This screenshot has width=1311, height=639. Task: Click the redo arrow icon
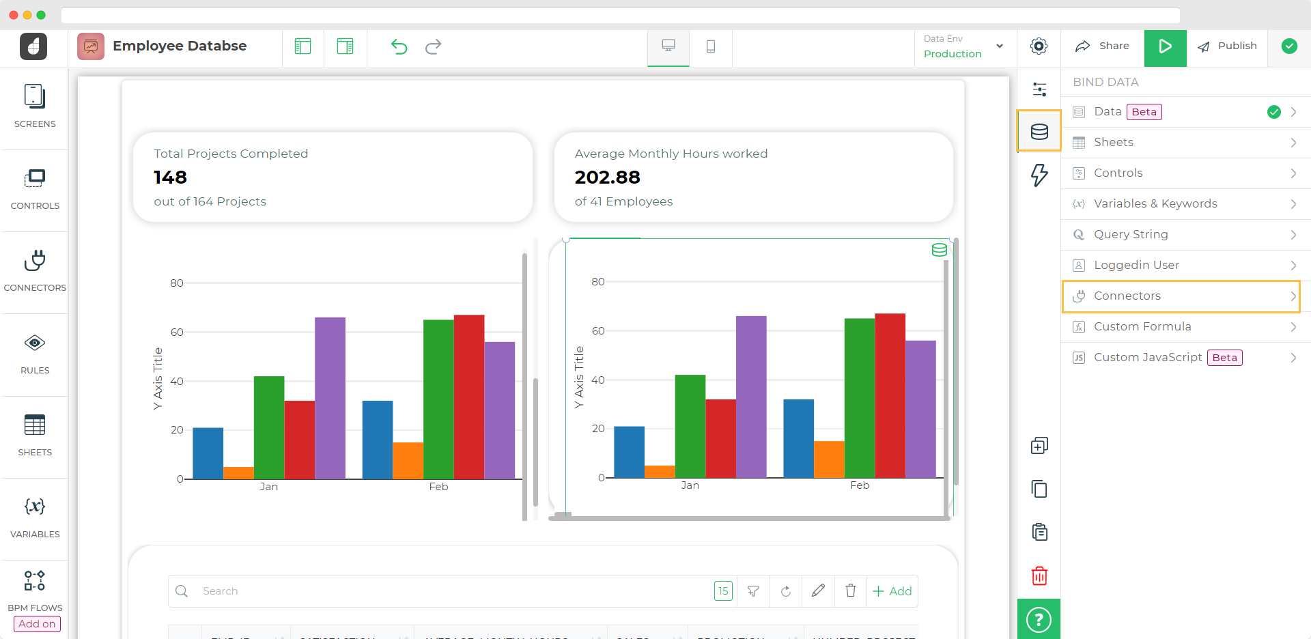[433, 46]
